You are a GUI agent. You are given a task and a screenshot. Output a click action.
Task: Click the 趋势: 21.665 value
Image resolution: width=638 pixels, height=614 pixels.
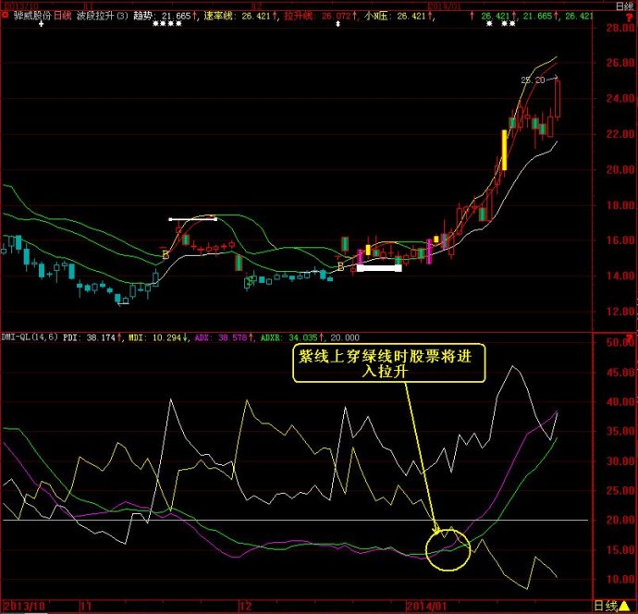click(162, 16)
